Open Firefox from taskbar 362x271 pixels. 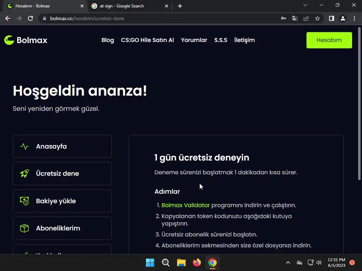[x=197, y=263]
